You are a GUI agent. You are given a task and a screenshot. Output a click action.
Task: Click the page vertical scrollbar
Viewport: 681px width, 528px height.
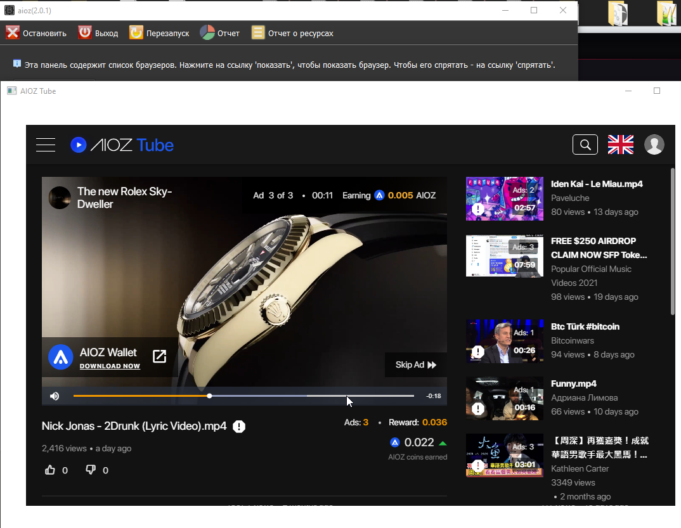673,241
